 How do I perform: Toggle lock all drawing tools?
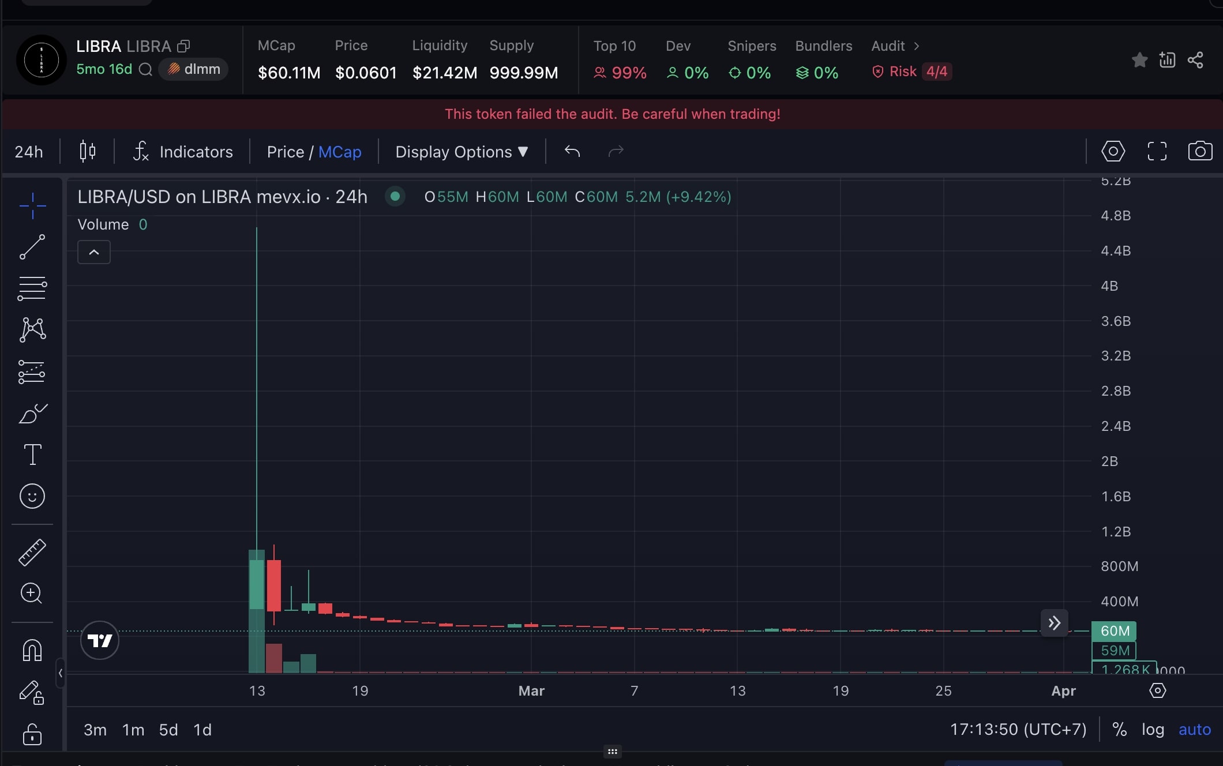click(32, 734)
